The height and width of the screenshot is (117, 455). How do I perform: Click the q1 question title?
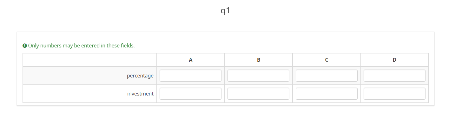pos(225,10)
